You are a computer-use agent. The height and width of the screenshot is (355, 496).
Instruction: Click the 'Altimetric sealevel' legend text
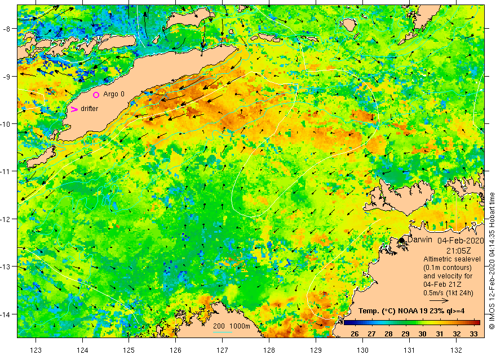click(x=451, y=259)
